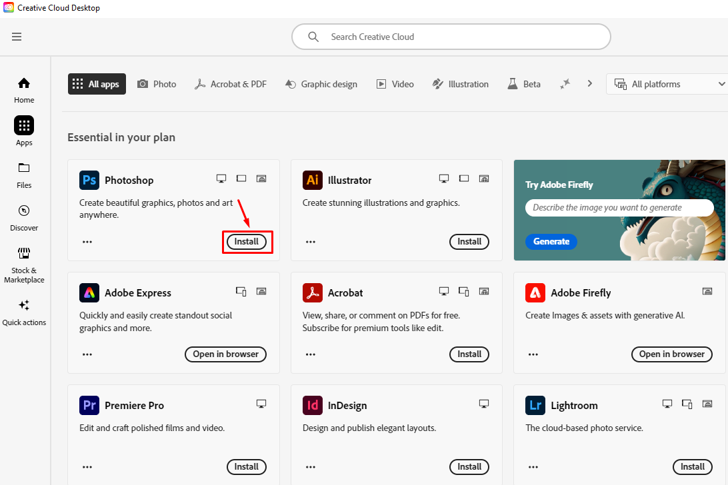Open Photoshop's three-dot more options menu
The height and width of the screenshot is (485, 728).
(87, 242)
